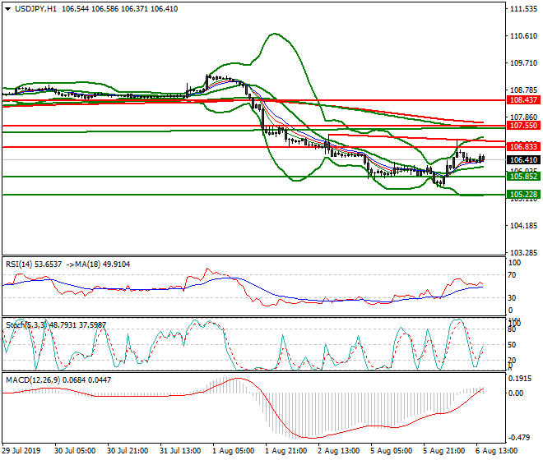Click the green 105.228 support level label
The height and width of the screenshot is (460, 543).
523,195
